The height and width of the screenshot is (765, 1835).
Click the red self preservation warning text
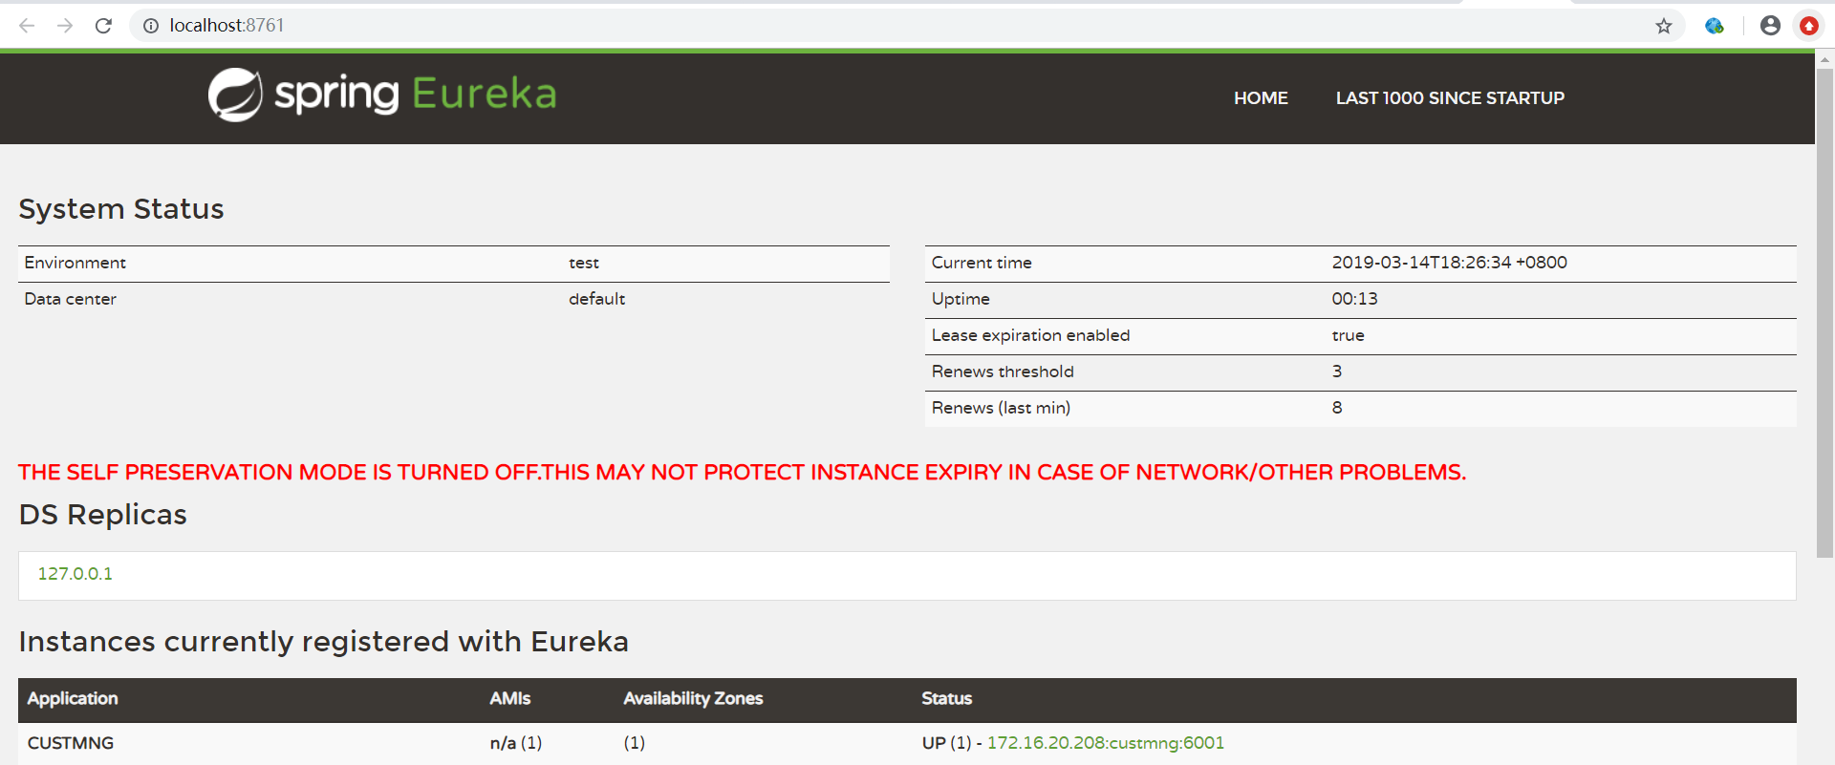[x=742, y=473]
